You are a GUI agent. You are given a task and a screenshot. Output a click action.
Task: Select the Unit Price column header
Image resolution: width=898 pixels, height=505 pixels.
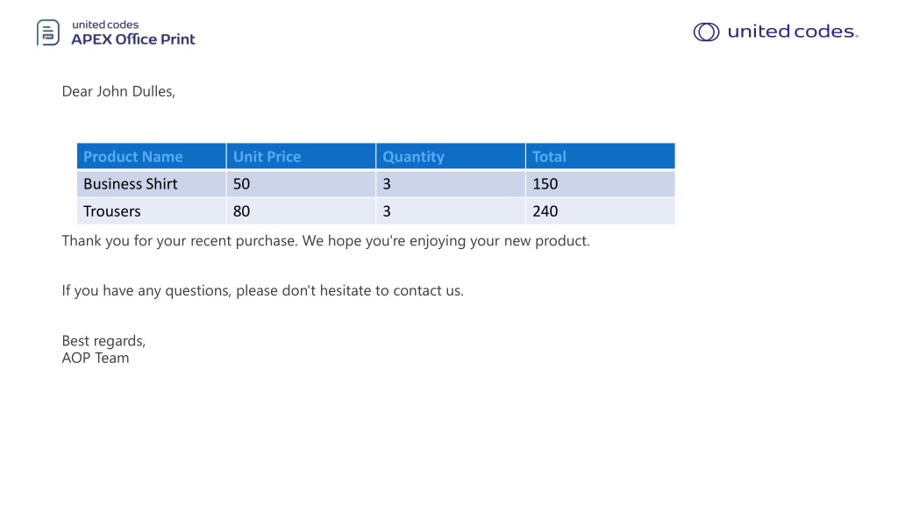pyautogui.click(x=302, y=156)
